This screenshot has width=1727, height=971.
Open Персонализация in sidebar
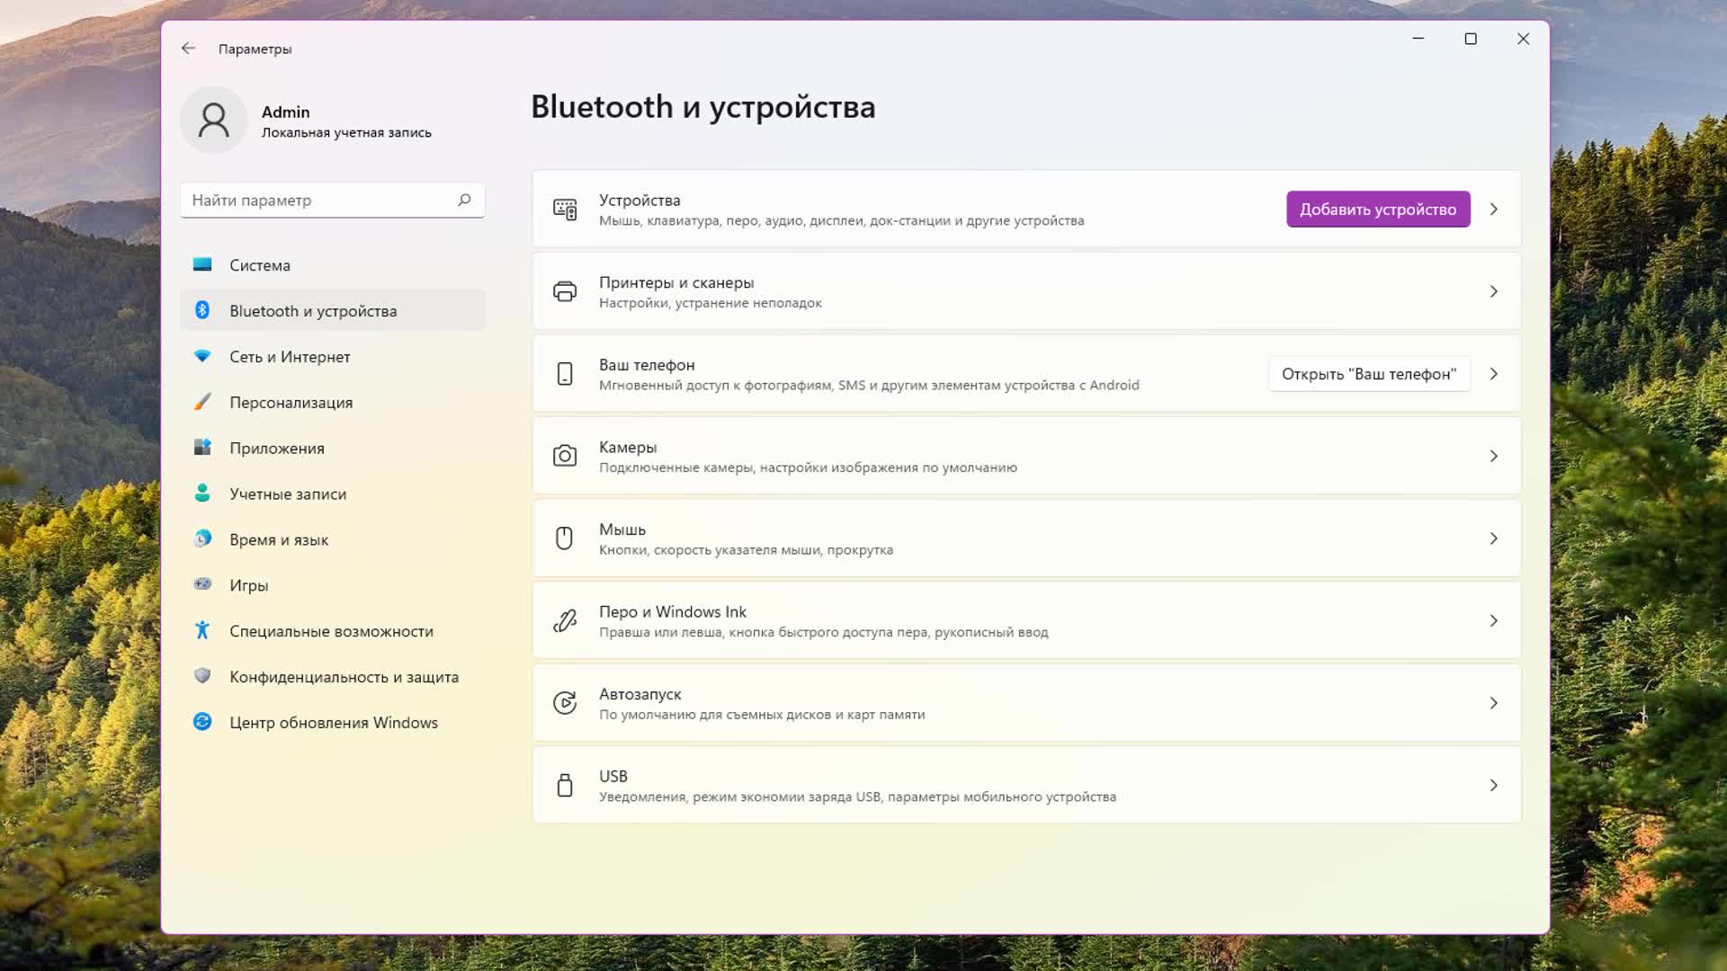pyautogui.click(x=291, y=403)
